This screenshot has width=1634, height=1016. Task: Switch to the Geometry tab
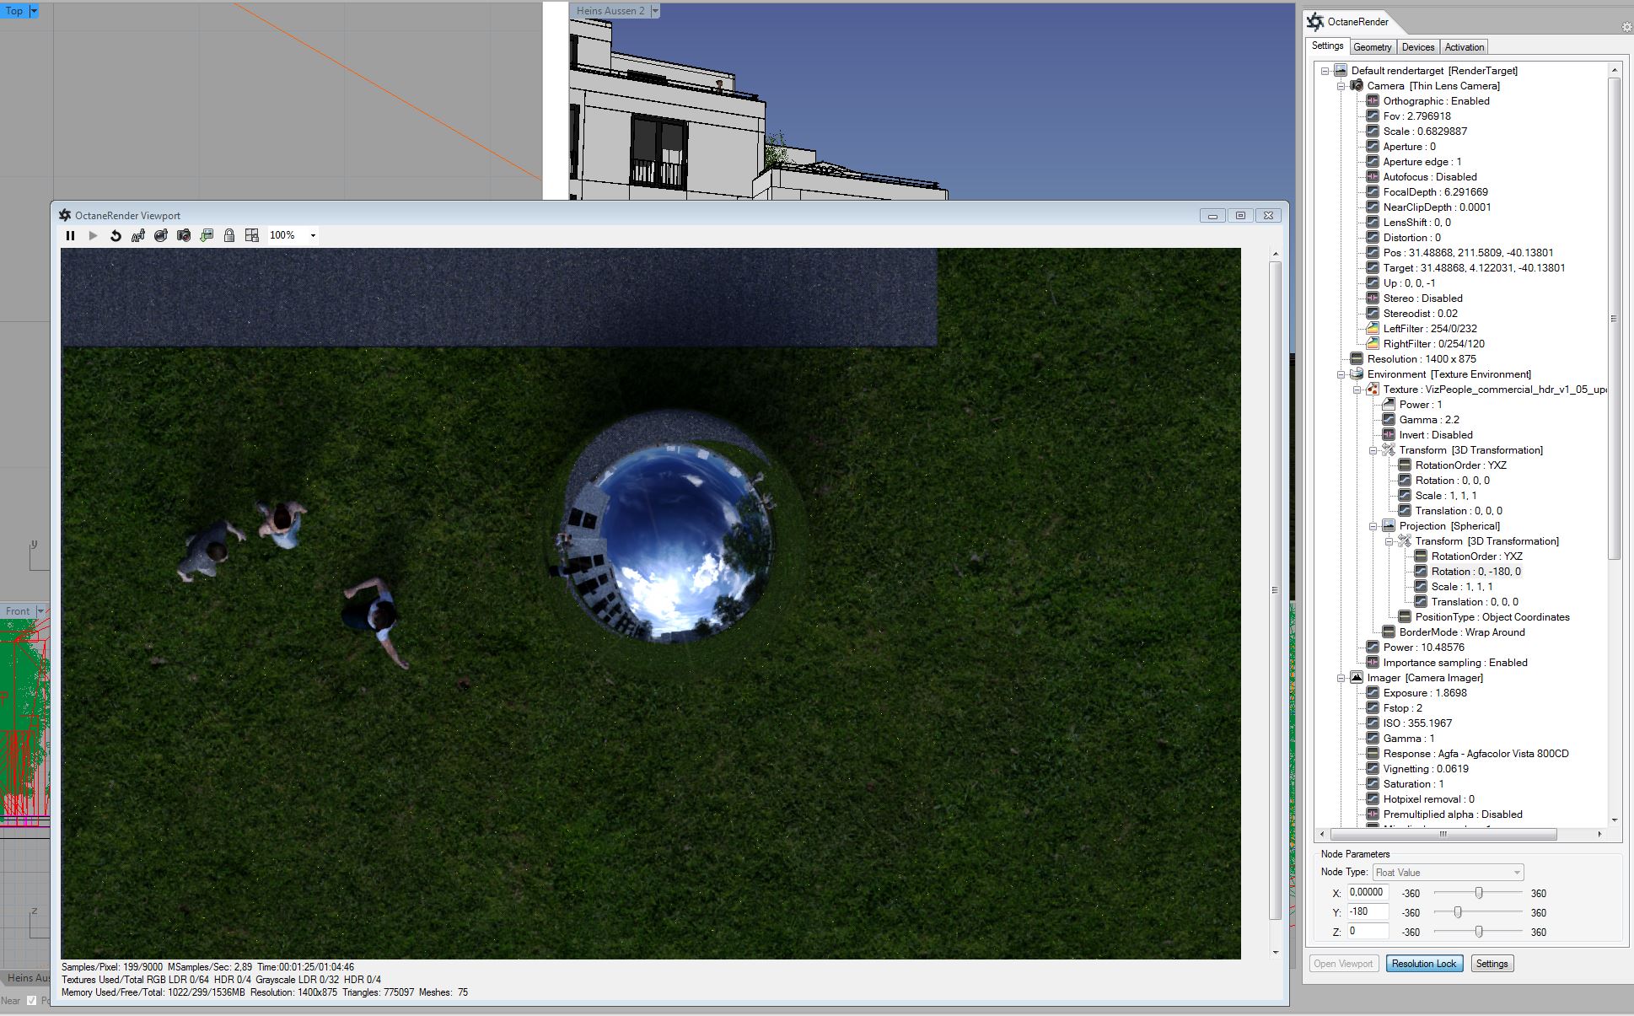pyautogui.click(x=1372, y=47)
